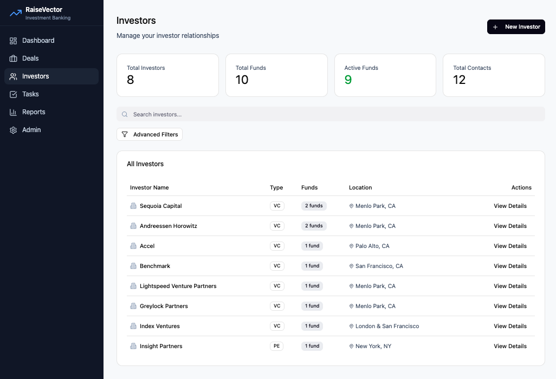Click the filter funnel icon on Advanced Filters
The image size is (556, 379).
(x=125, y=134)
